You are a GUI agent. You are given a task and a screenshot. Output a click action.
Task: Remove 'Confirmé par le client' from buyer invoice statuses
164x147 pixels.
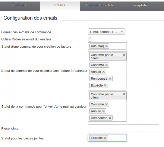(x=124, y=55)
